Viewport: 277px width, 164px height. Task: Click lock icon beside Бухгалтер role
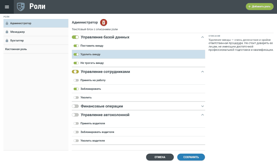pyautogui.click(x=7, y=40)
